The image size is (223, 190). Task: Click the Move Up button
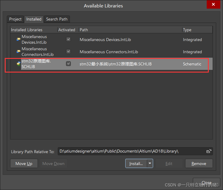[x=24, y=164]
